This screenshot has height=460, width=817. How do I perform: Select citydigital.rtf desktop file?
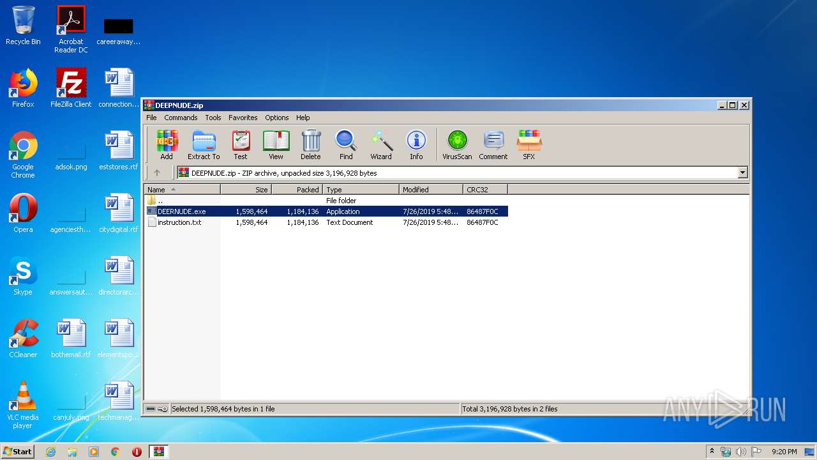coord(119,213)
